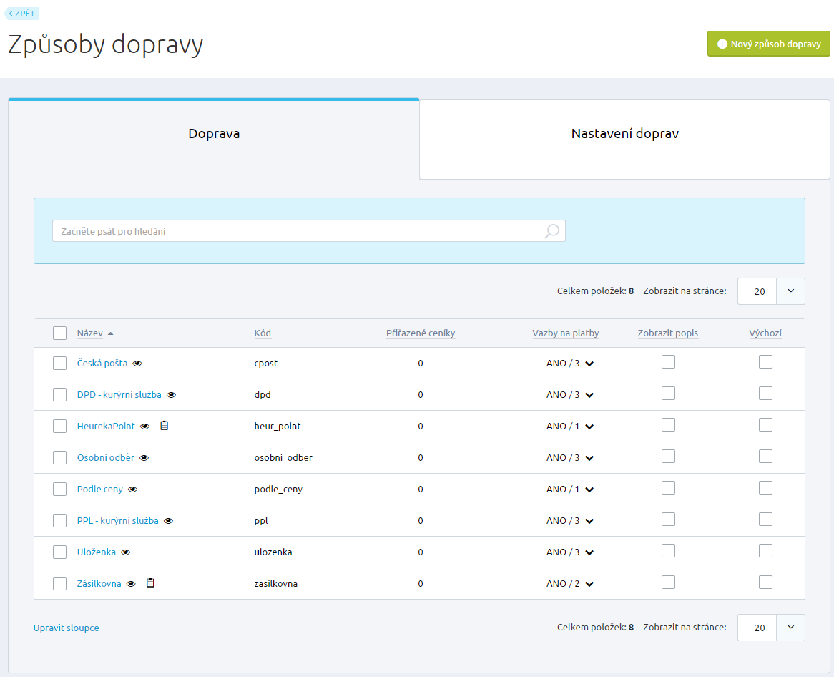Select the Uloženka row checkbox
834x677 pixels.
pos(59,551)
